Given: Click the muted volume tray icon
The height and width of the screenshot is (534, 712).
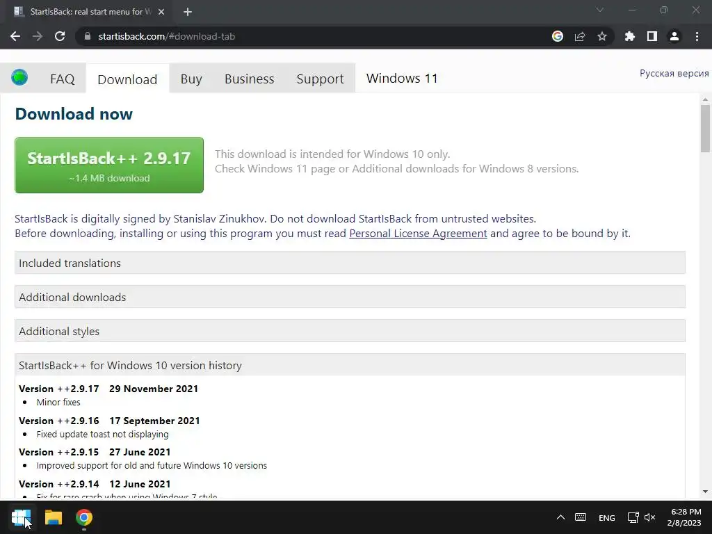Looking at the screenshot, I should tap(650, 517).
